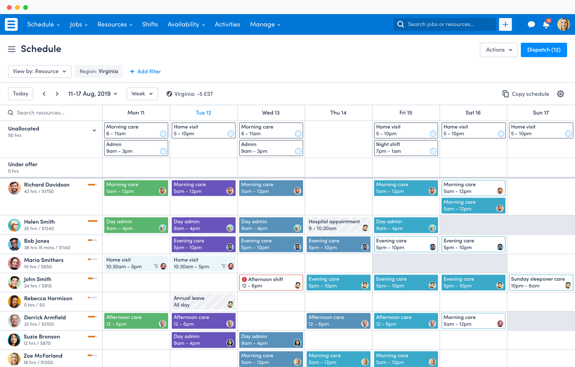Open schedule settings gear
575x367 pixels.
pos(561,94)
